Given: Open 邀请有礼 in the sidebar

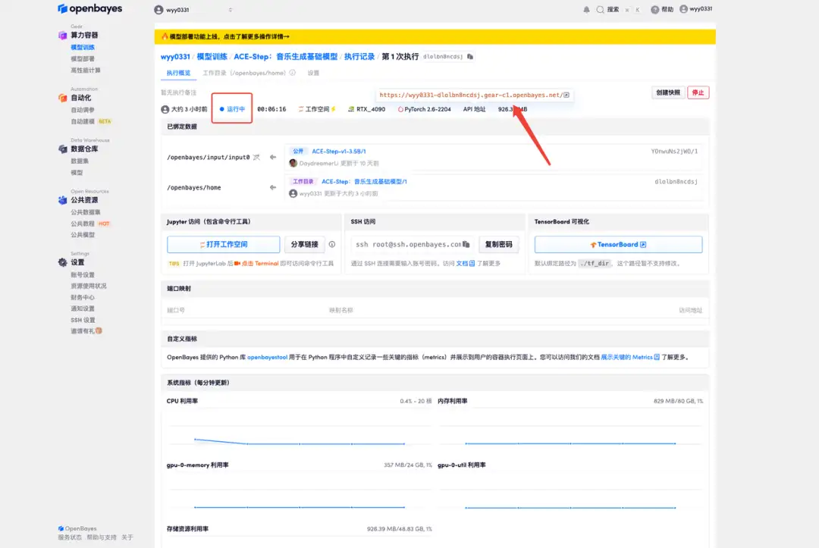Looking at the screenshot, I should coord(86,331).
